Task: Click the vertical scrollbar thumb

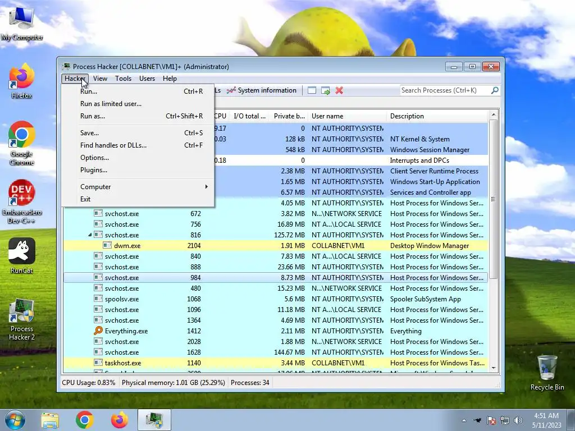Action: pos(494,199)
